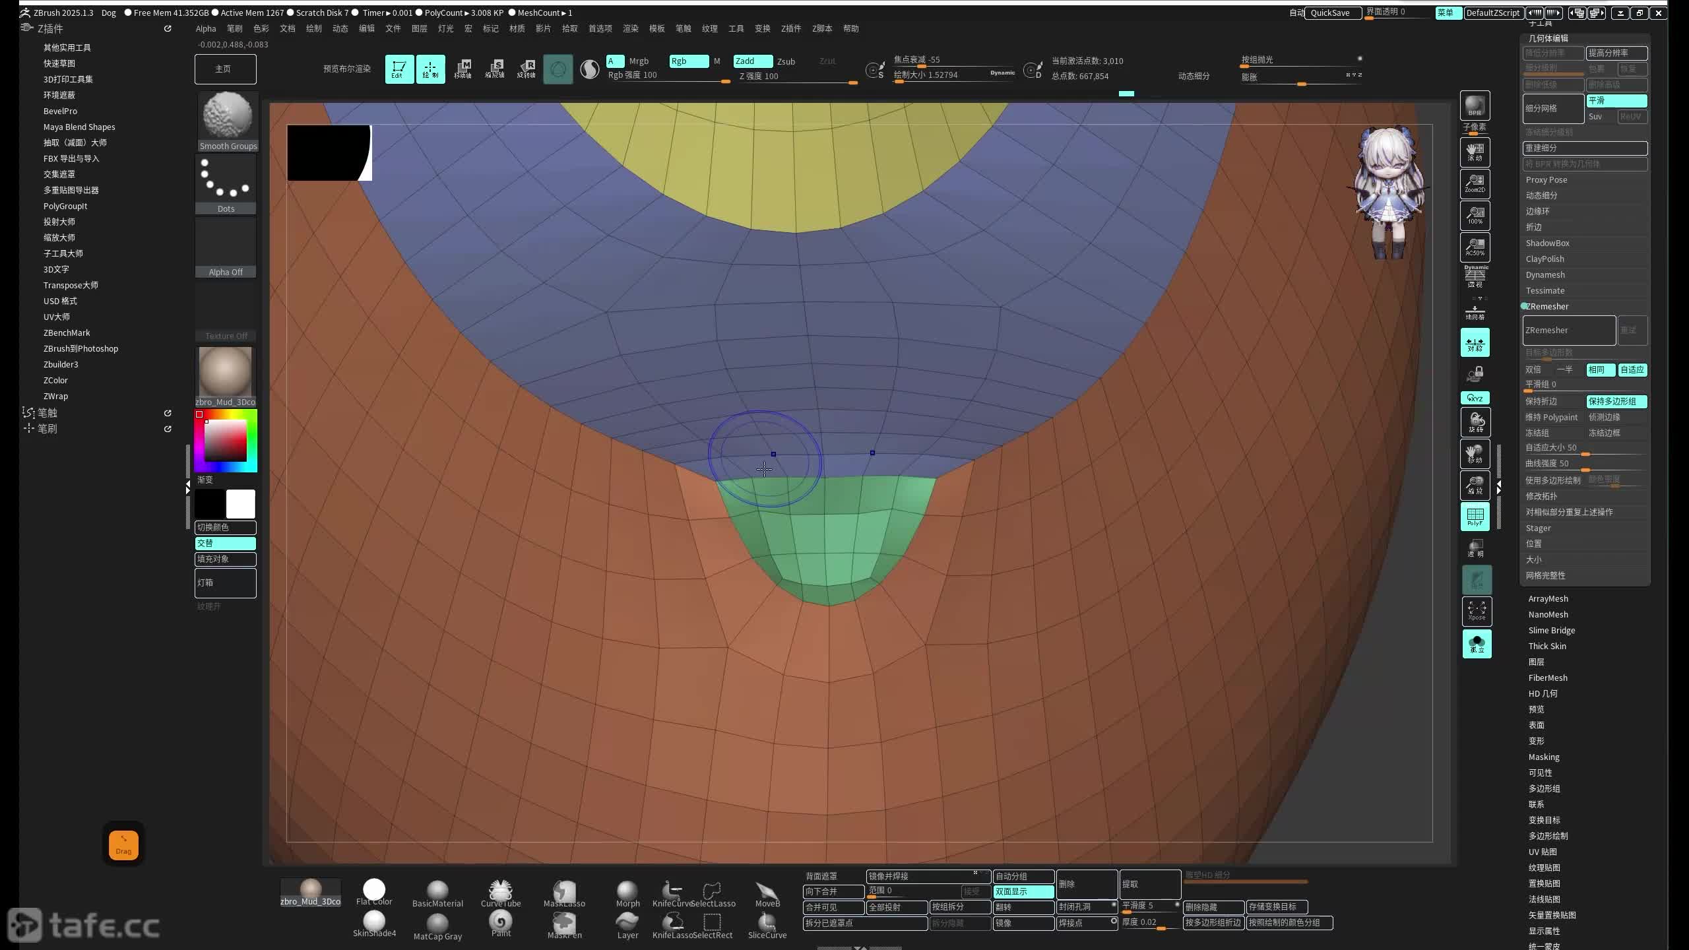Choose the Flat Color material
1689x950 pixels.
[x=374, y=893]
